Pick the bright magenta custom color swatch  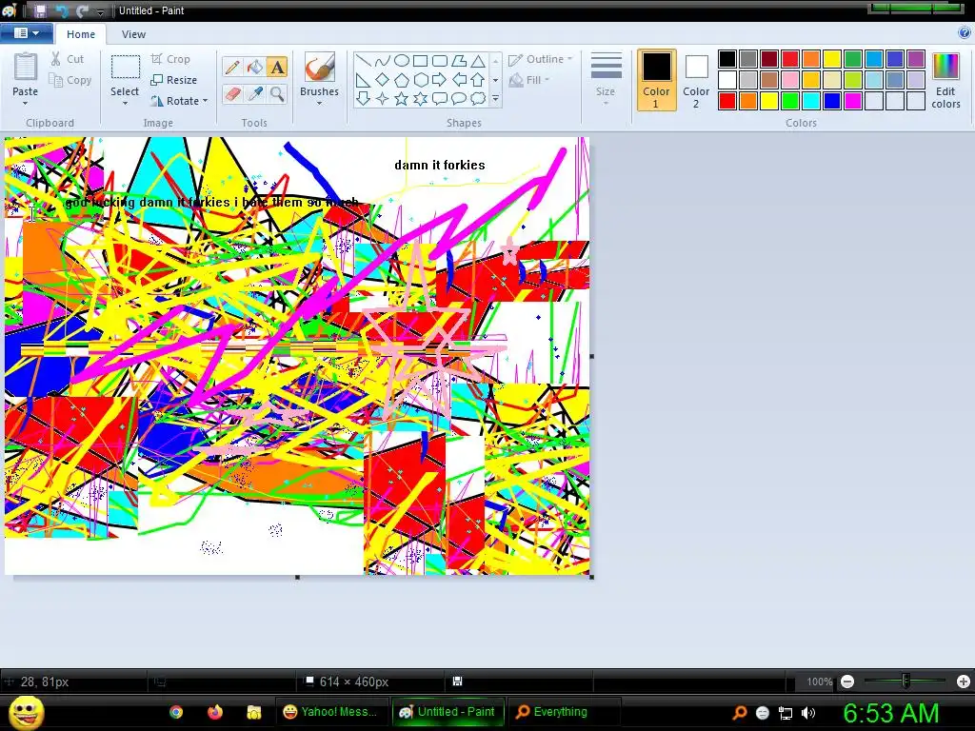click(853, 101)
